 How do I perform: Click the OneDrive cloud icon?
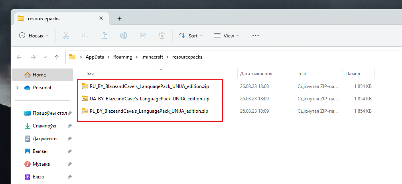(27, 88)
